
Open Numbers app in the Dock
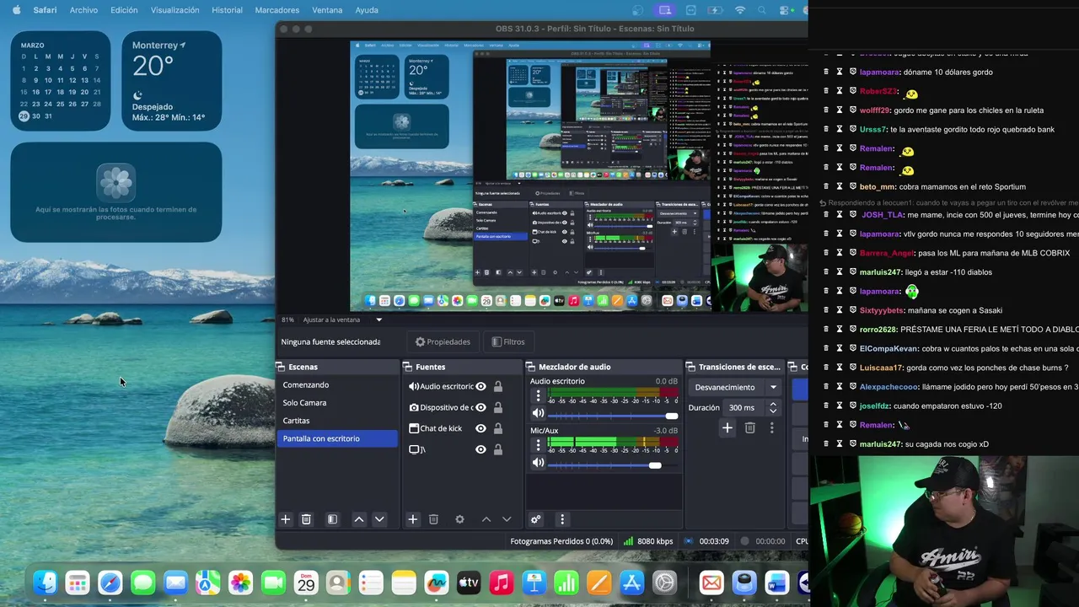[566, 583]
